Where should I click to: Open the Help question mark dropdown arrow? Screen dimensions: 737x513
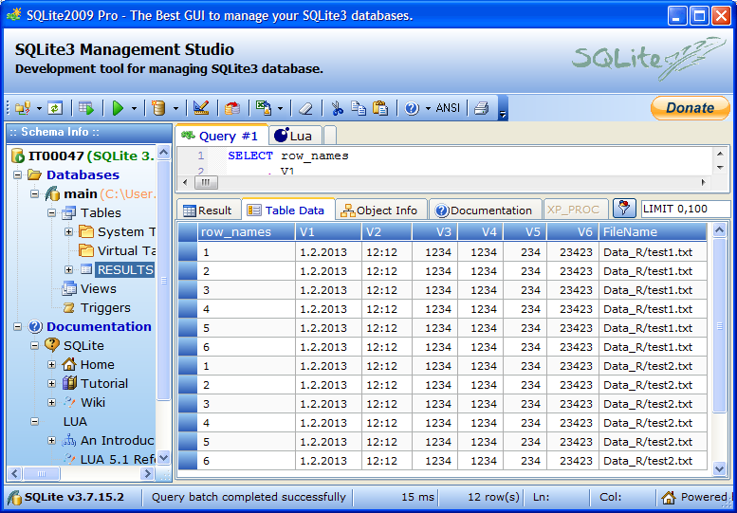[428, 108]
